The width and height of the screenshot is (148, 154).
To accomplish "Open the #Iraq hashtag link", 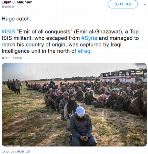I will pos(84,51).
